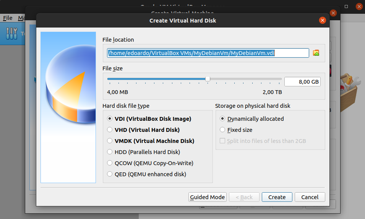Choose Fixed size storage option

[236, 130]
